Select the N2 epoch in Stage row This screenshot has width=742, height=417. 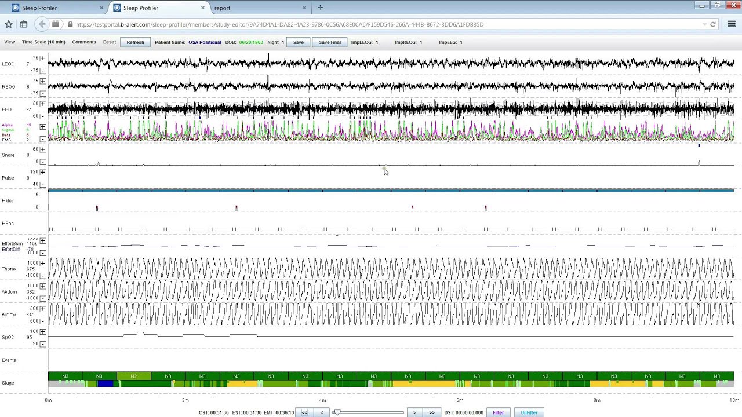tap(134, 376)
